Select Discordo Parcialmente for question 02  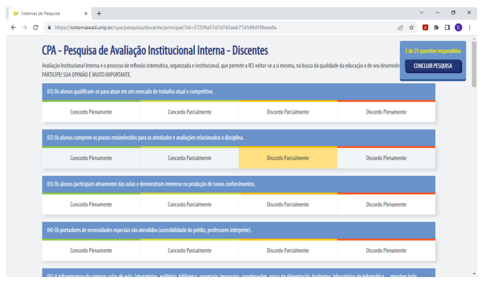[287, 158]
